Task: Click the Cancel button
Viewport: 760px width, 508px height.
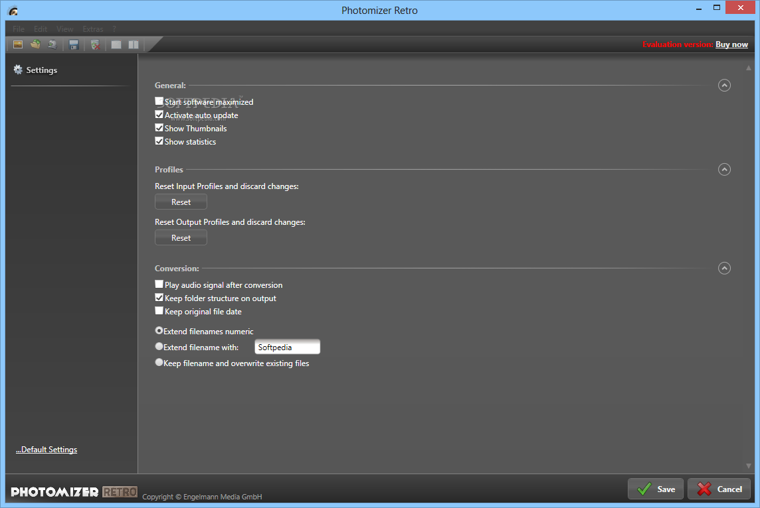Action: pos(719,489)
